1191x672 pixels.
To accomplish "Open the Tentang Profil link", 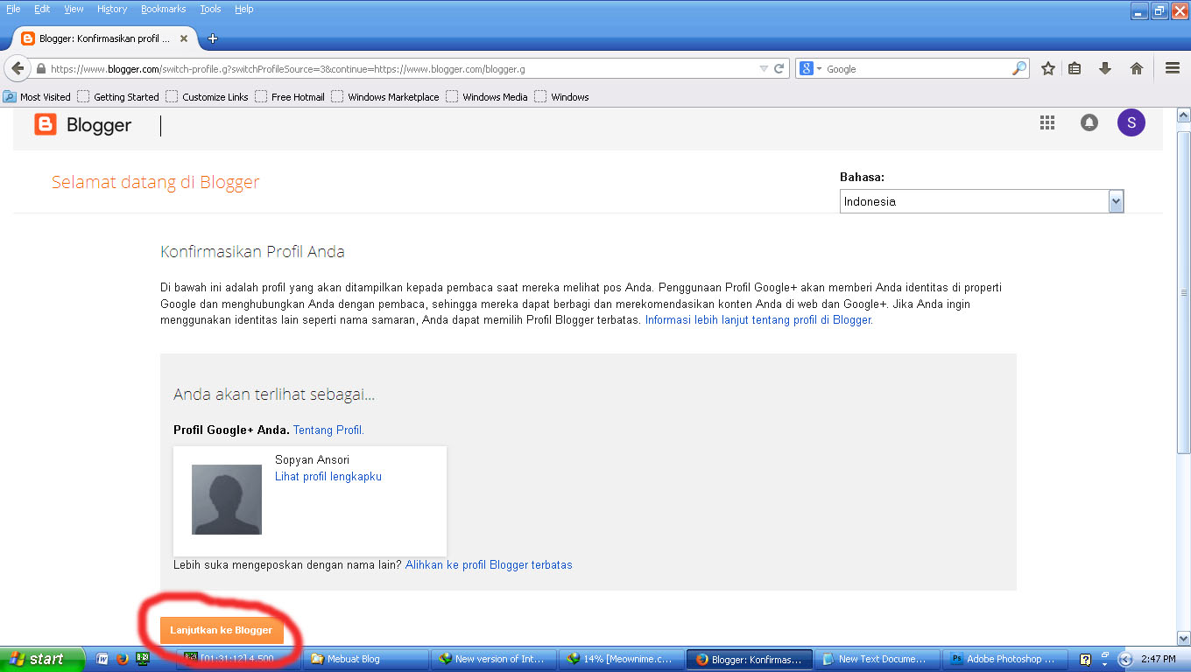I will point(328,430).
